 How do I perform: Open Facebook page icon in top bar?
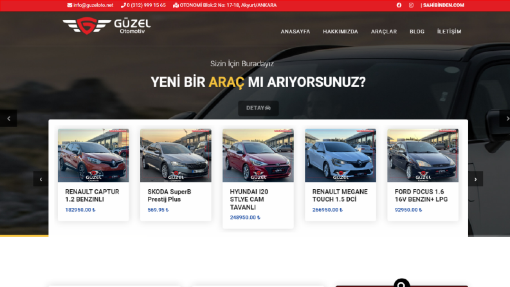tap(399, 5)
